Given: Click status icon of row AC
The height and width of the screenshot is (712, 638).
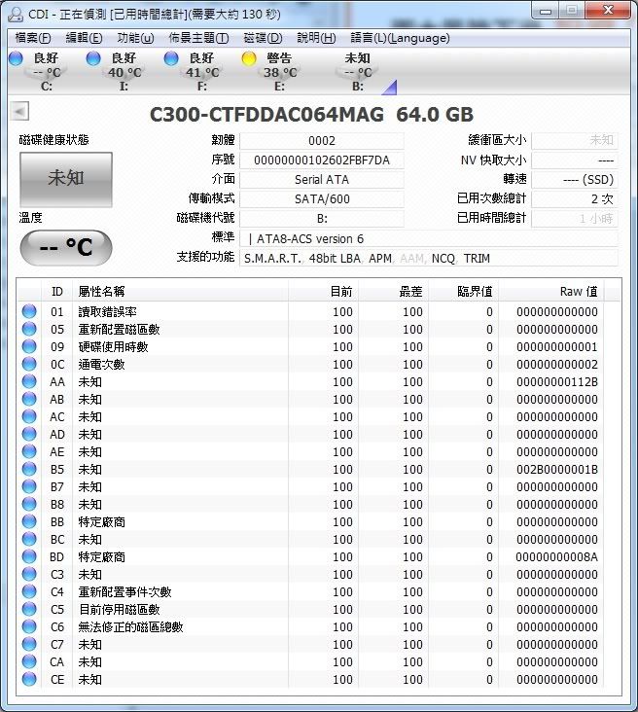Looking at the screenshot, I should point(29,416).
